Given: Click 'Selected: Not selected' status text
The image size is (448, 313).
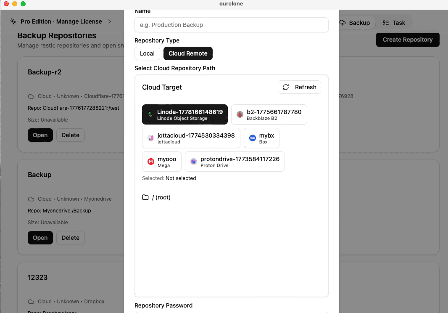Looking at the screenshot, I should [169, 178].
